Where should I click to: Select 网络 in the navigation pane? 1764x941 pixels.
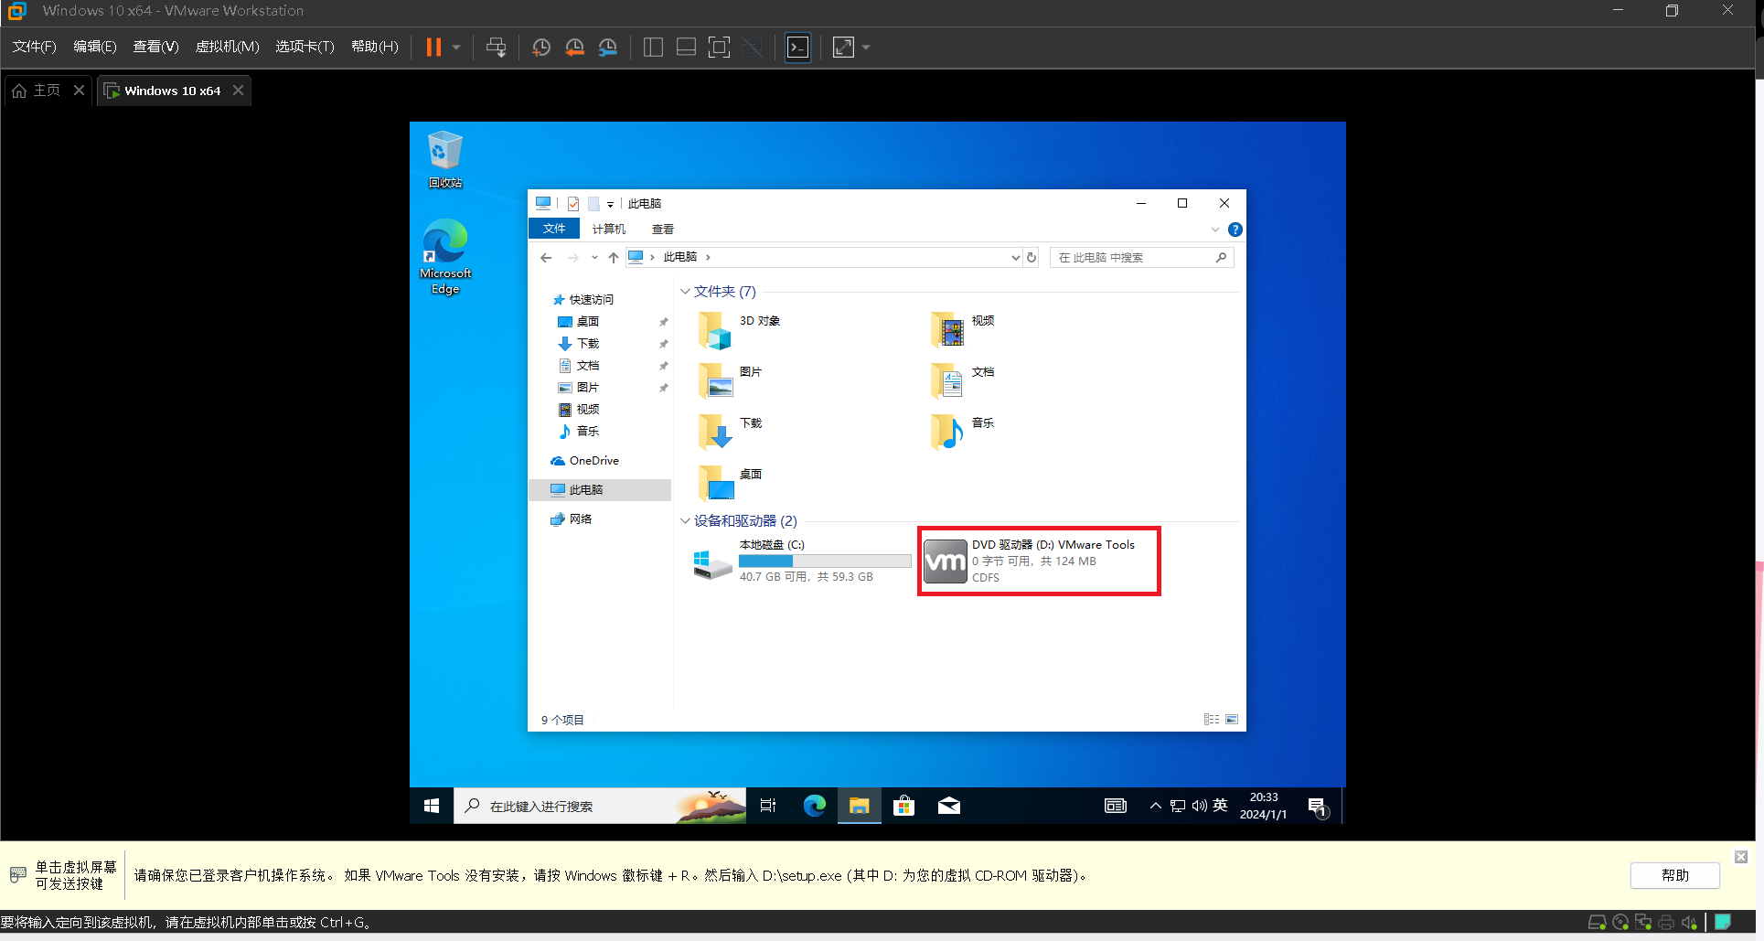click(572, 519)
